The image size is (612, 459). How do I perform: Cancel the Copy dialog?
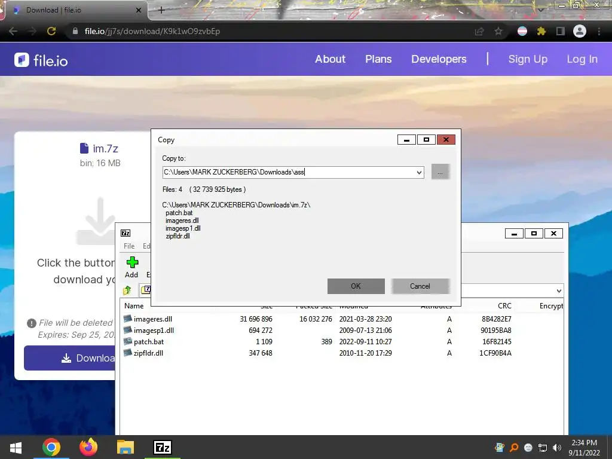[420, 286]
